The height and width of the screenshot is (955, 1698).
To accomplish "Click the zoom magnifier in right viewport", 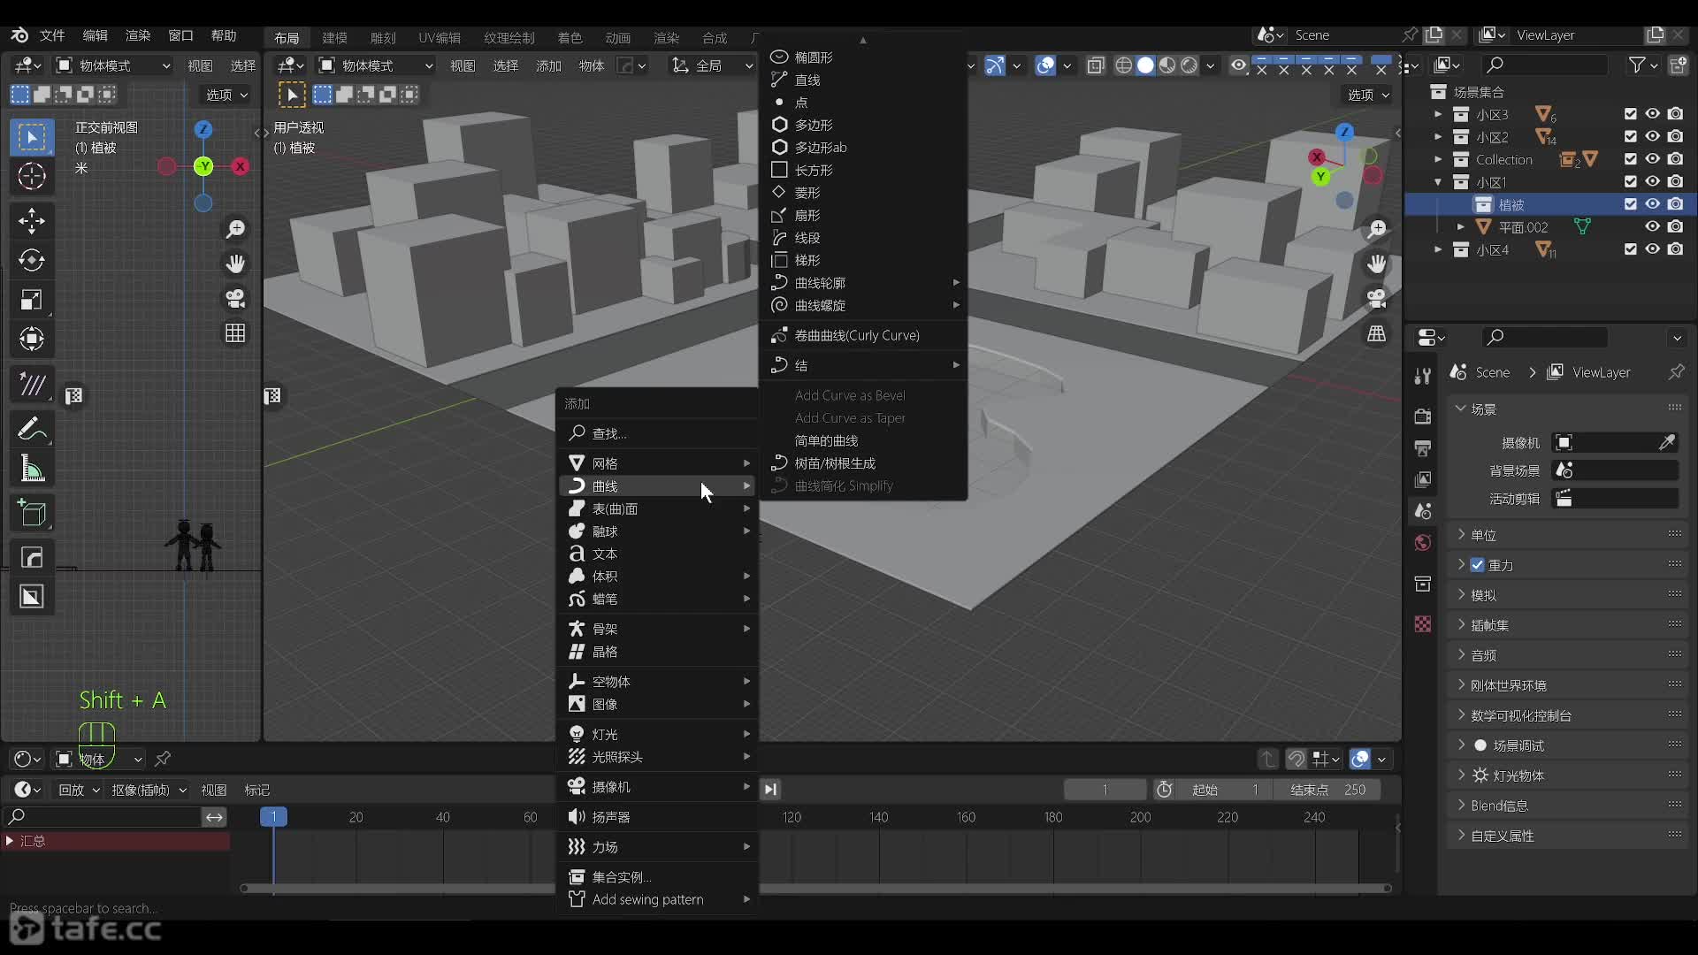I will (1377, 229).
